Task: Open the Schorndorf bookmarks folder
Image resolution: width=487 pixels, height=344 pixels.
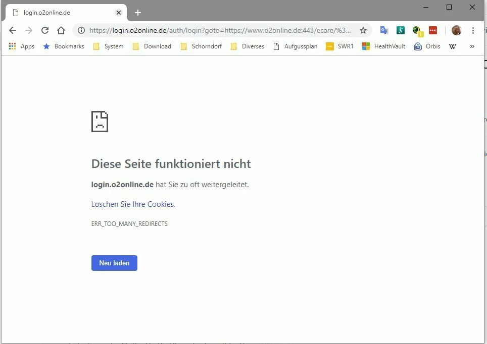Action: (x=201, y=46)
